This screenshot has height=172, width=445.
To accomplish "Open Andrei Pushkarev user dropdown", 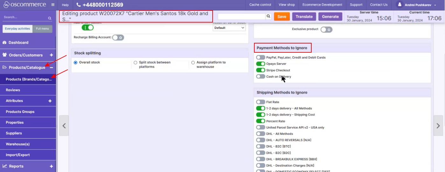I will (420, 5).
